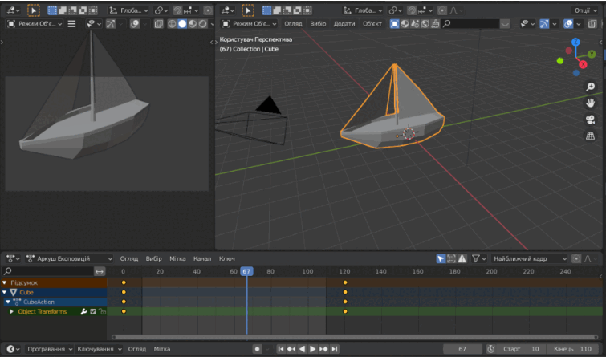Click the search field in the right viewport header
Image resolution: width=606 pixels, height=357 pixels.
pos(470,24)
